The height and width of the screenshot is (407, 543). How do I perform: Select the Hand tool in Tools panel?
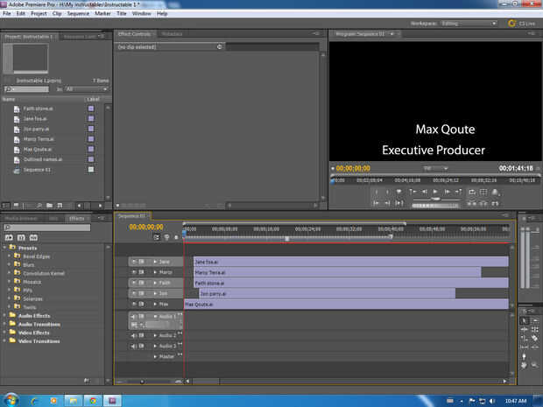point(525,365)
